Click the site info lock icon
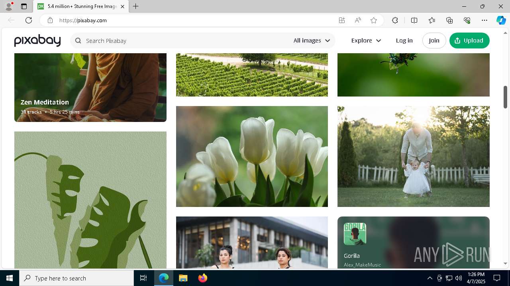This screenshot has width=510, height=286. point(50,20)
